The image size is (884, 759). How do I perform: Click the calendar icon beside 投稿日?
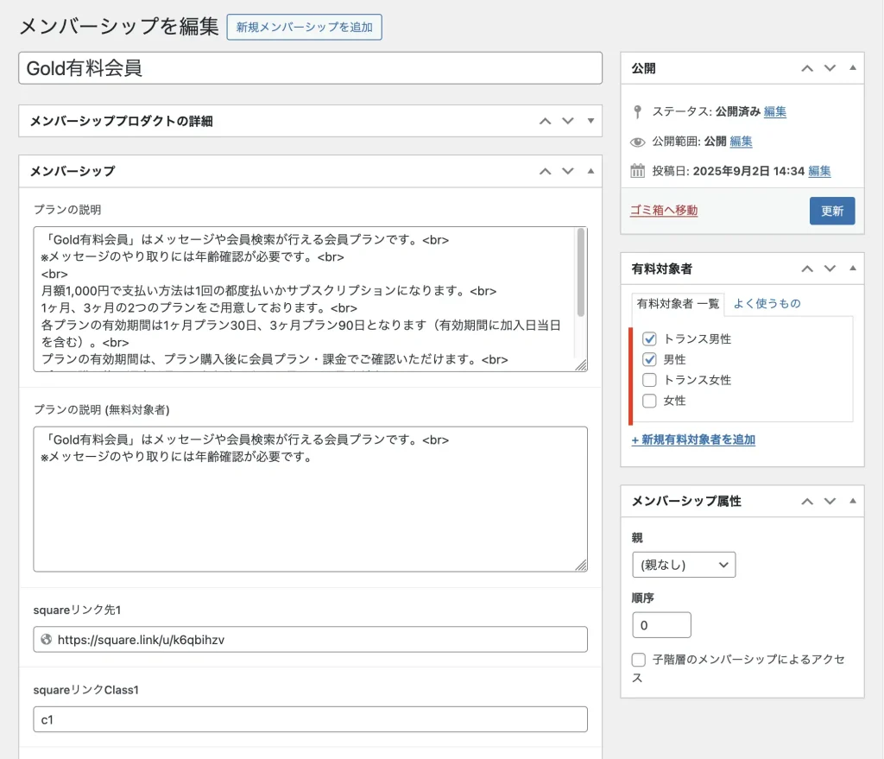click(638, 171)
